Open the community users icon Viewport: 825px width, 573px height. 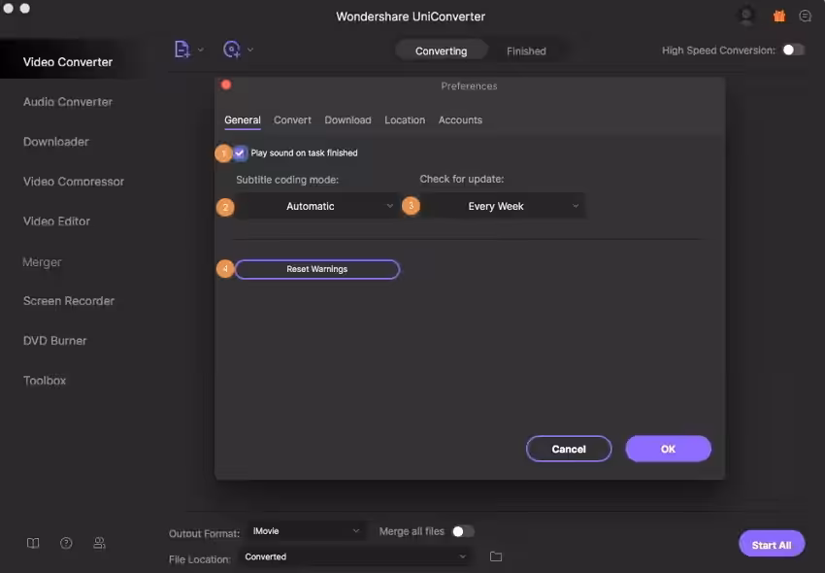99,543
